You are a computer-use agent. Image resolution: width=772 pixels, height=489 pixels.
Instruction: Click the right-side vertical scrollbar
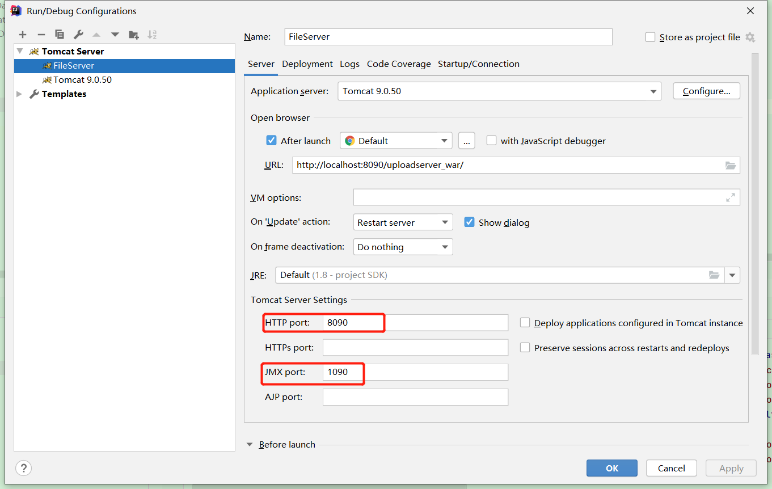tap(754, 204)
